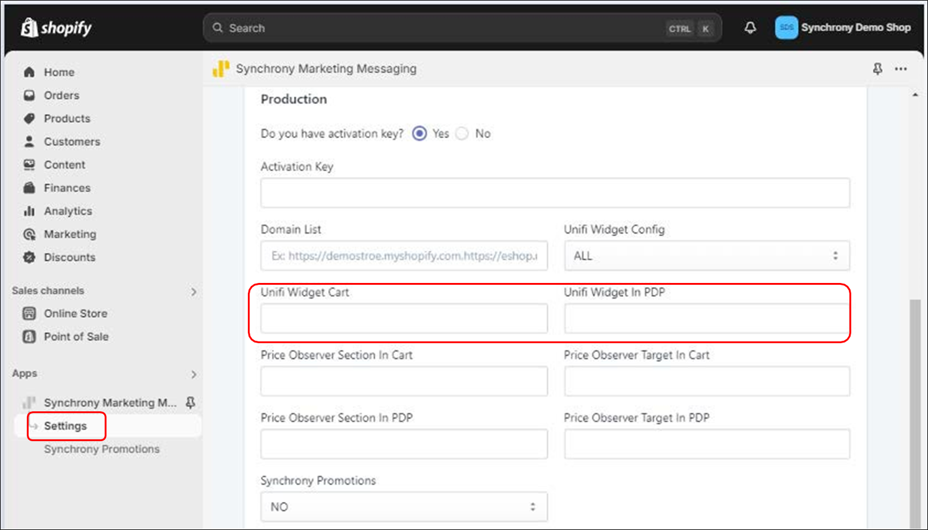This screenshot has width=928, height=530.
Task: Select Yes for activation key
Action: pos(420,133)
